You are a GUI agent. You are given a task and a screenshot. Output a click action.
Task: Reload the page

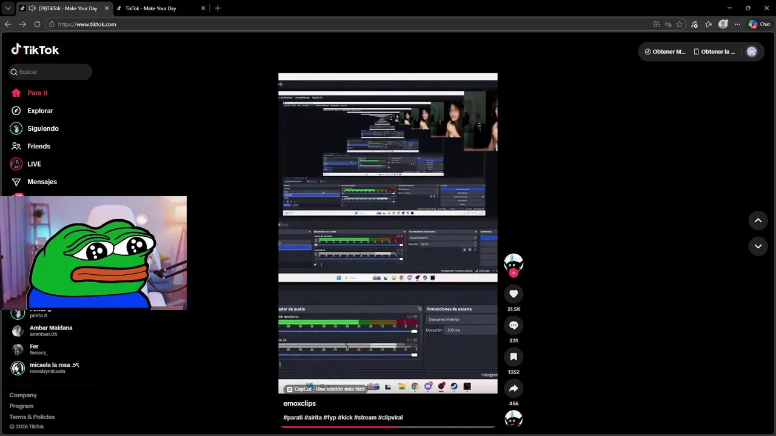coord(37,24)
